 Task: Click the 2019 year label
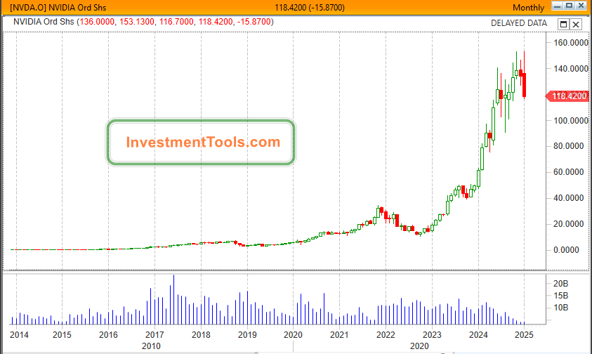tap(247, 335)
